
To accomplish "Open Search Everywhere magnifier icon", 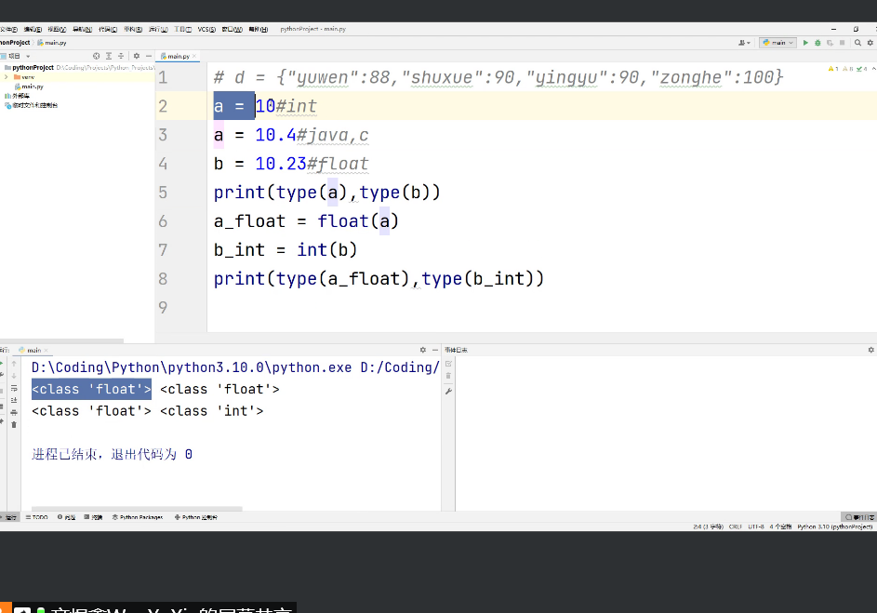I will [x=858, y=43].
